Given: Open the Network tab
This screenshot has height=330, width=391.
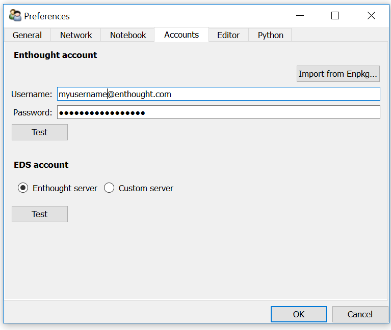Looking at the screenshot, I should 76,35.
